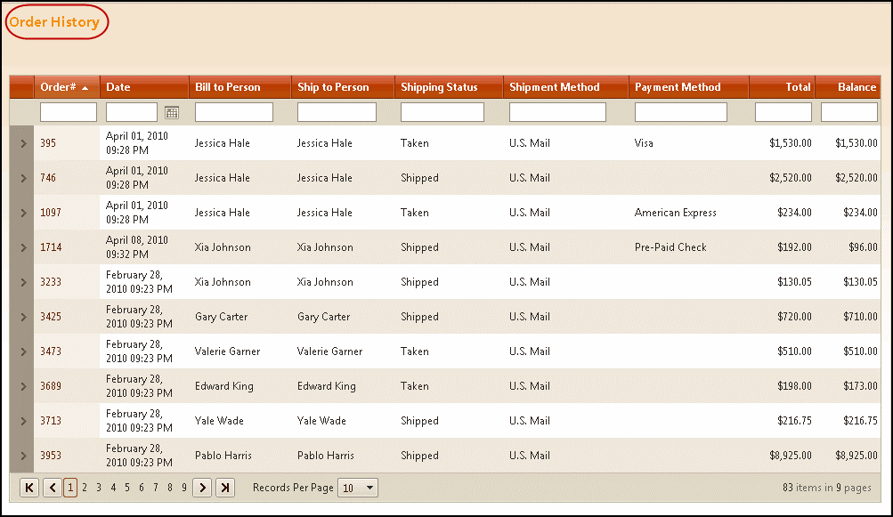Select the 'American Express' payment cell
The height and width of the screenshot is (517, 893).
tap(676, 213)
